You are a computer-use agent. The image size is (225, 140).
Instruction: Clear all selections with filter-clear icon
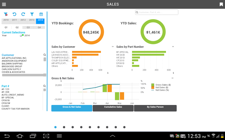click(x=6, y=14)
